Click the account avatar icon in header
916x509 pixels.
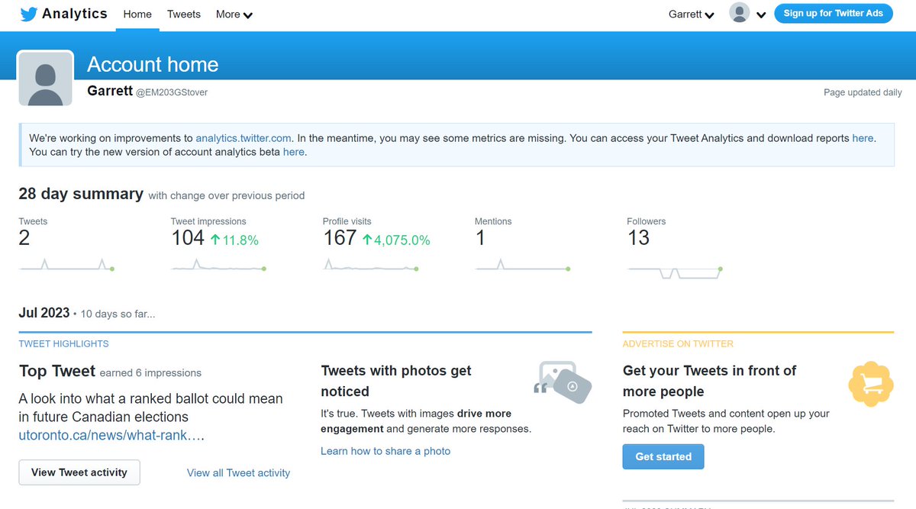[739, 13]
